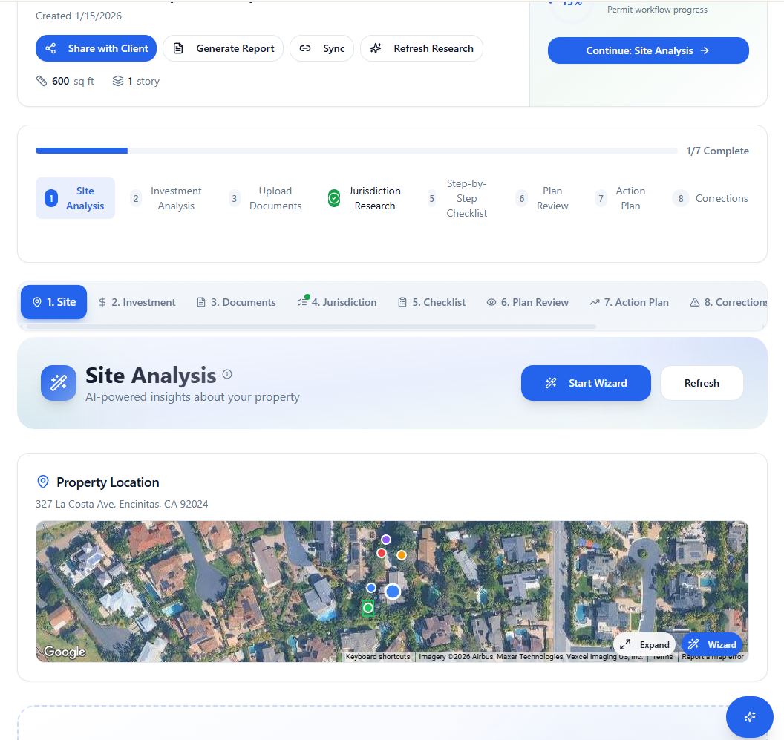Click the Permit workflow progress text

[x=657, y=10]
